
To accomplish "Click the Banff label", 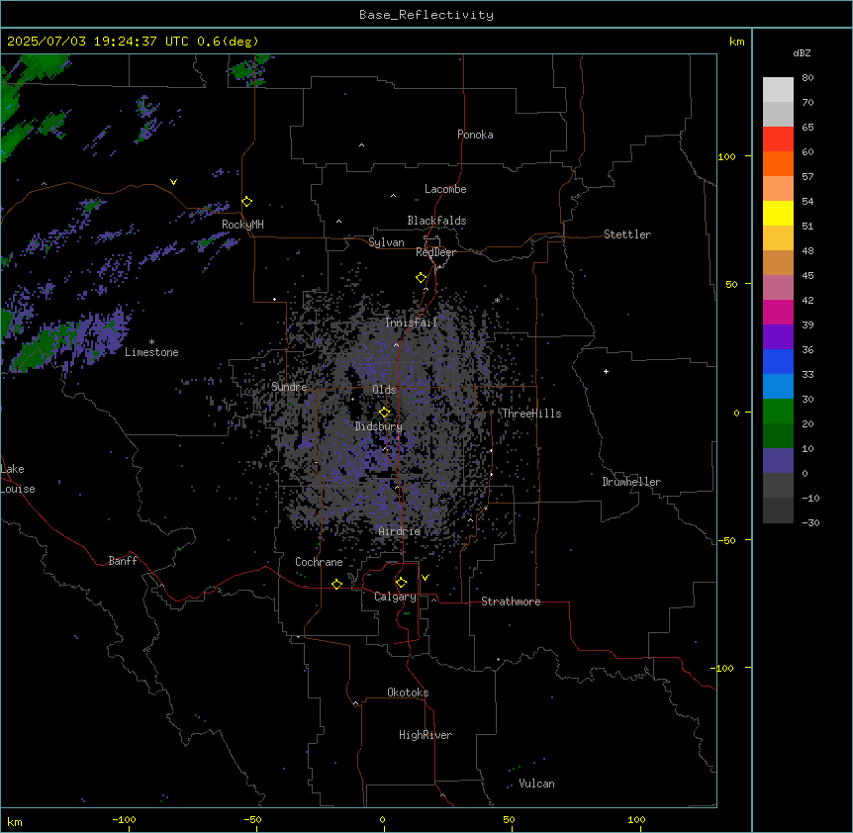I will pos(123,561).
